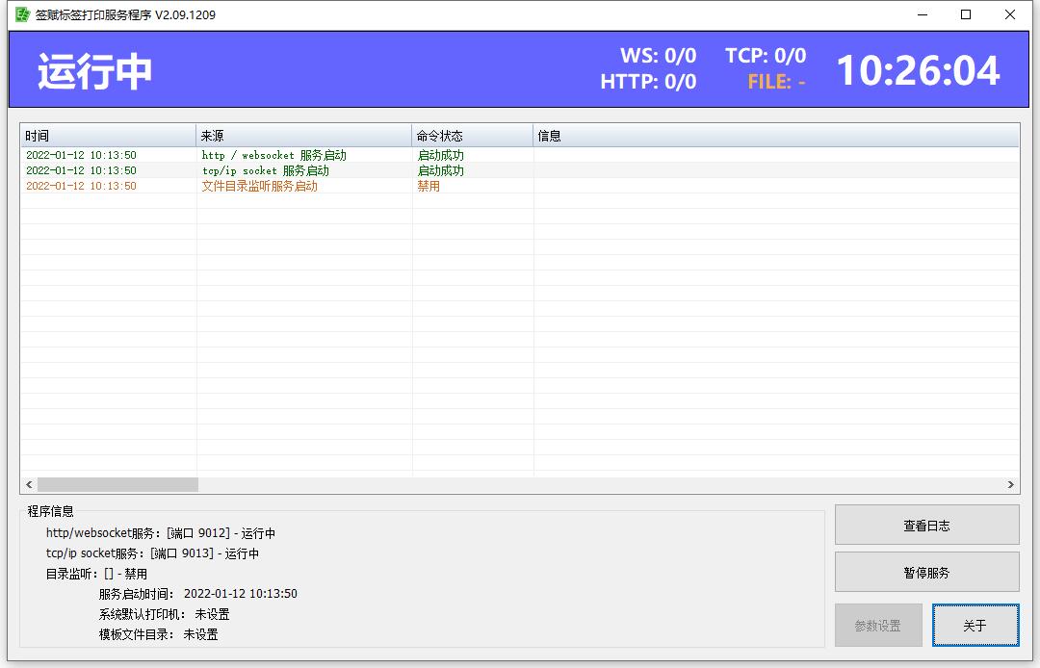The width and height of the screenshot is (1040, 668).
Task: Click the 暂停服务 button
Action: pyautogui.click(x=926, y=572)
